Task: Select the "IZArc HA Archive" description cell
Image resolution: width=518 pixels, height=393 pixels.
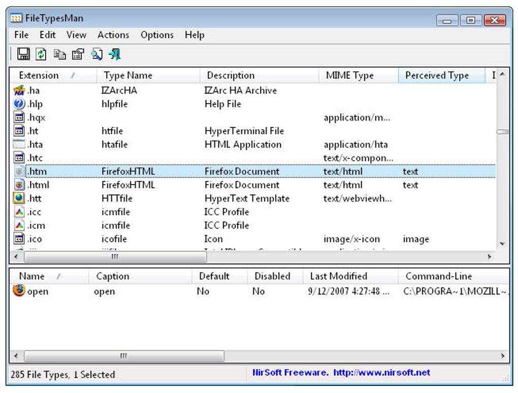Action: [241, 90]
